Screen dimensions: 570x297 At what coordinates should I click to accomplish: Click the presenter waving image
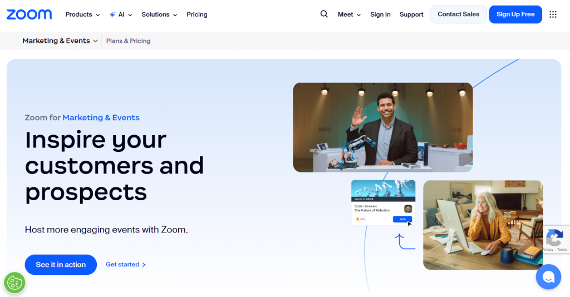point(383,127)
